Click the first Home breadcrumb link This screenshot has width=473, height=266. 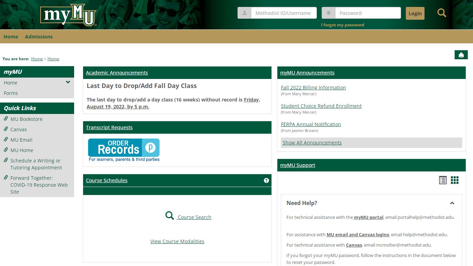pos(37,59)
